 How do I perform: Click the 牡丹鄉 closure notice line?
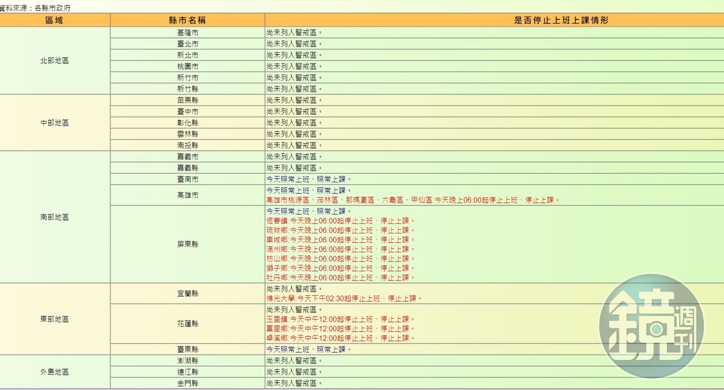pyautogui.click(x=340, y=278)
